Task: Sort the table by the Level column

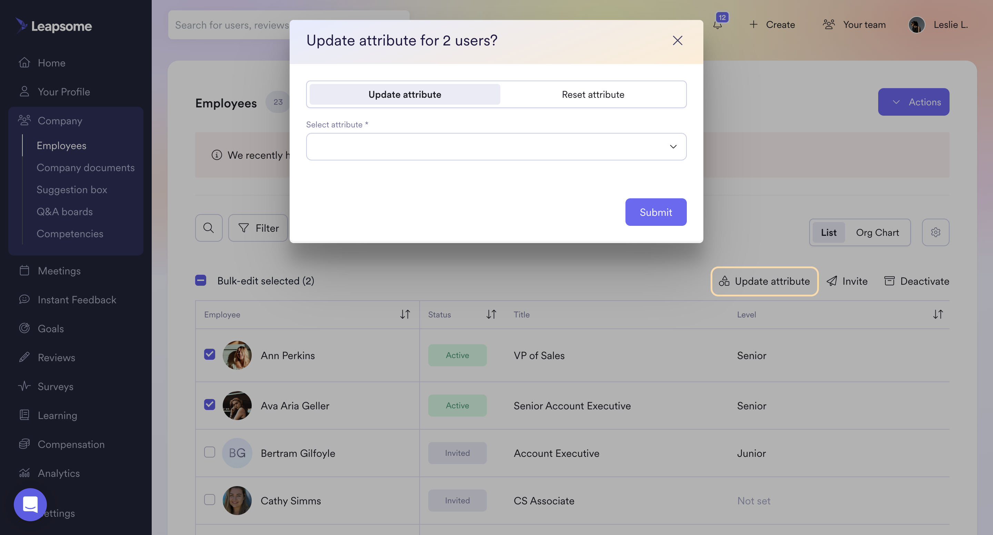Action: pos(937,314)
